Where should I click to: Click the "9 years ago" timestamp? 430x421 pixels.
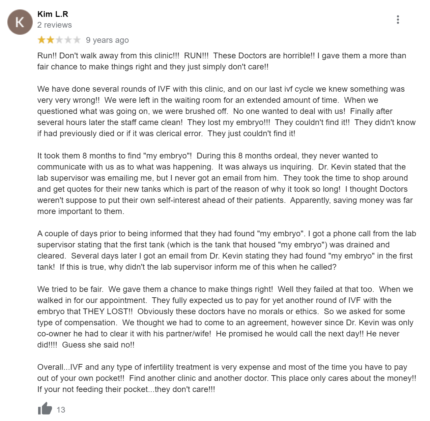[x=107, y=40]
